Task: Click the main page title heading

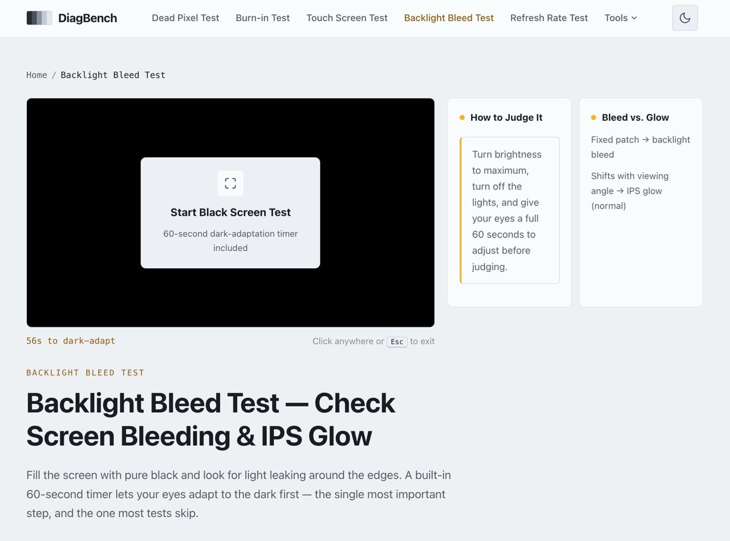Action: (x=211, y=420)
